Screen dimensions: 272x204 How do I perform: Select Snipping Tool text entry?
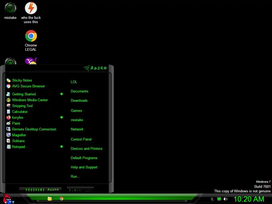22,106
